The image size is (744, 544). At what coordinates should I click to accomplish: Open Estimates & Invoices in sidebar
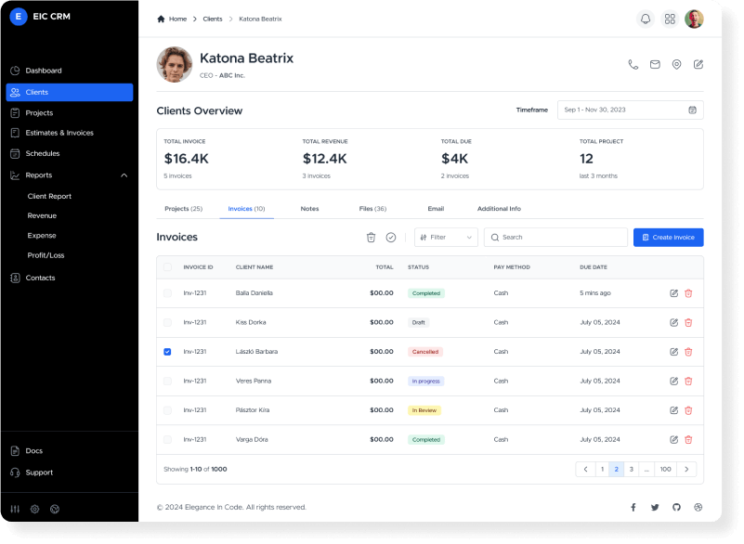click(59, 133)
